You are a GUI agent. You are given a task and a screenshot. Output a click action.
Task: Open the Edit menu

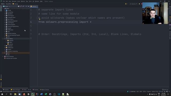7,1
